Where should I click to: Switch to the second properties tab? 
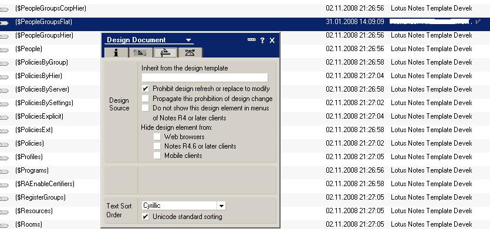140,53
